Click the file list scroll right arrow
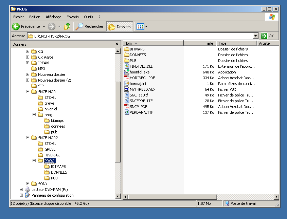The width and height of the screenshot is (287, 219). click(276, 197)
